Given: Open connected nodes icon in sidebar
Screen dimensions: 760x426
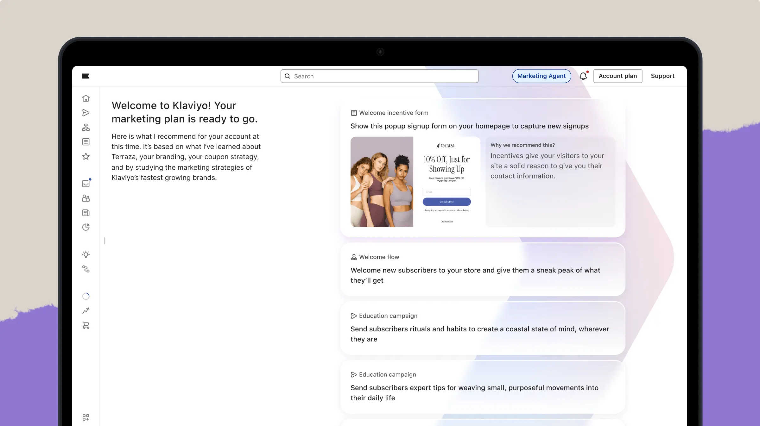Looking at the screenshot, I should pos(86,269).
